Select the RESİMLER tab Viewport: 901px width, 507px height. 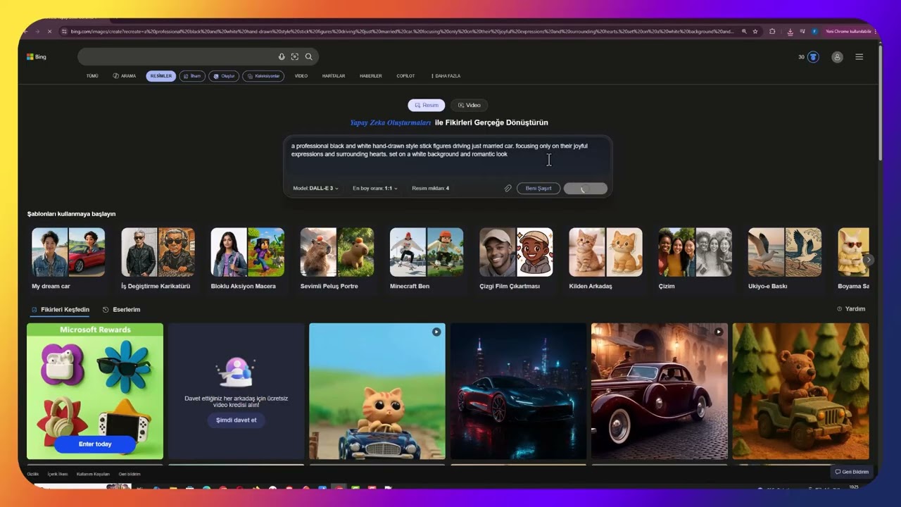click(x=160, y=76)
